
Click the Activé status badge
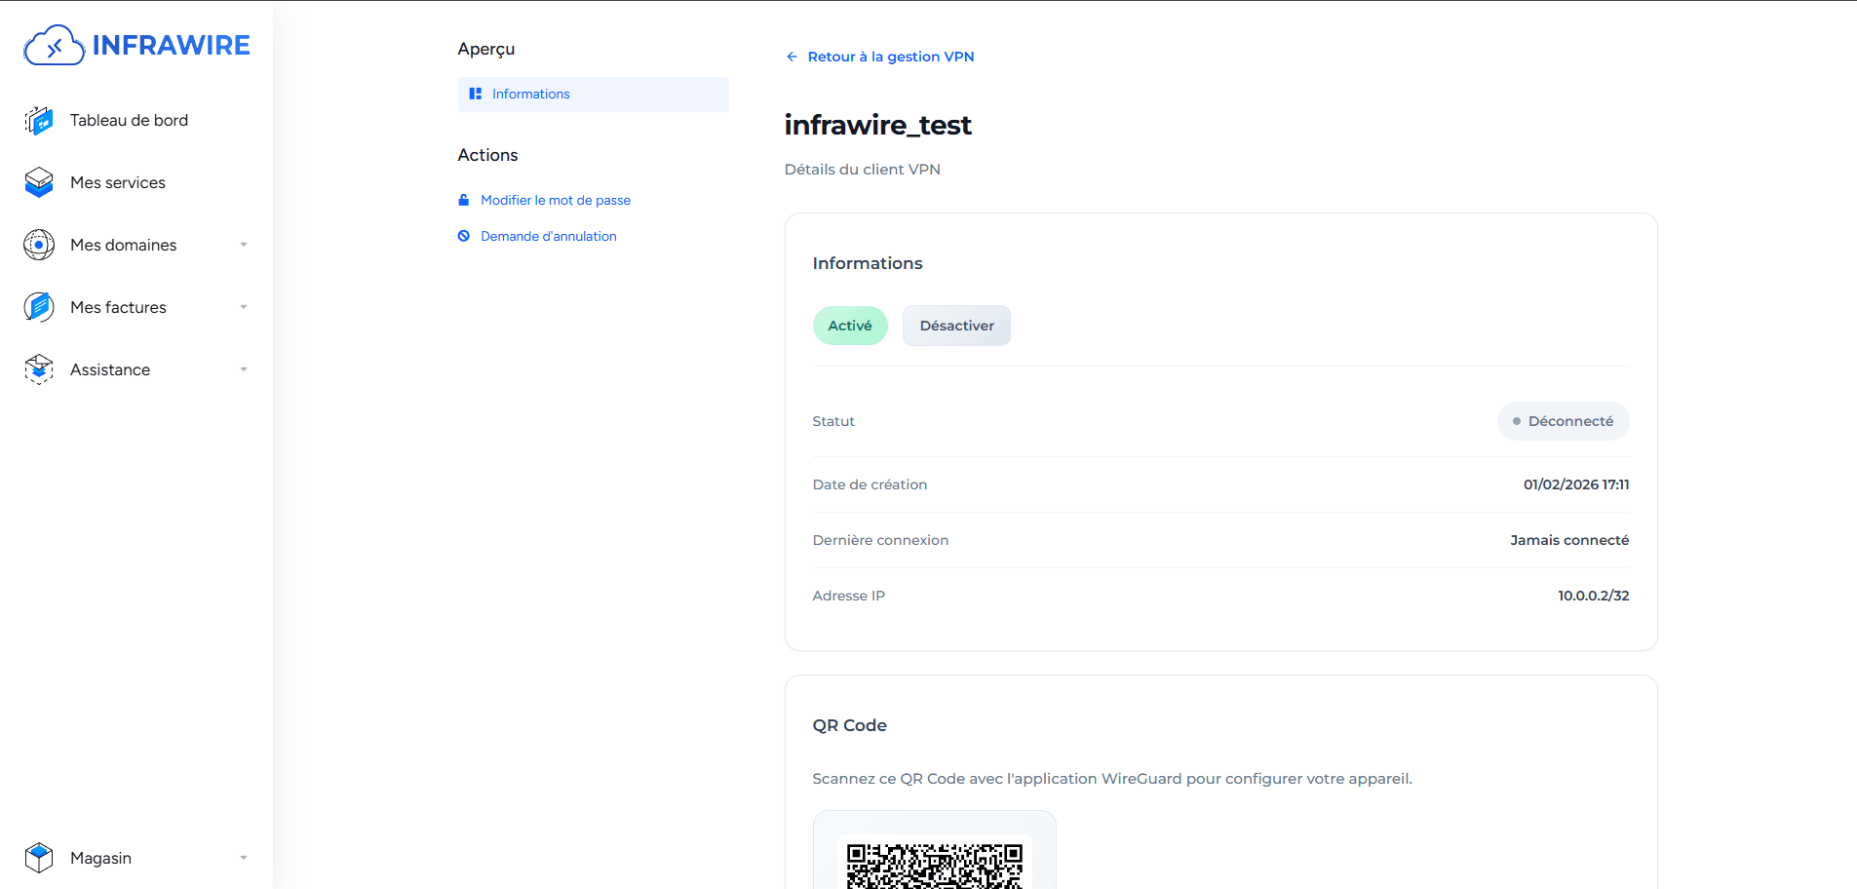pos(849,325)
